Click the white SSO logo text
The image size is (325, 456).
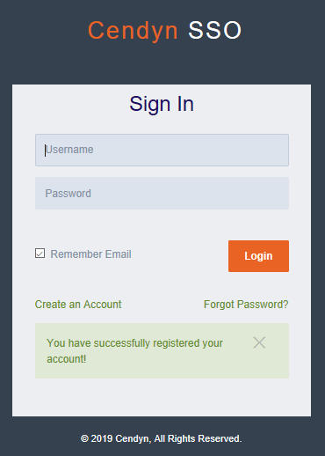[215, 30]
